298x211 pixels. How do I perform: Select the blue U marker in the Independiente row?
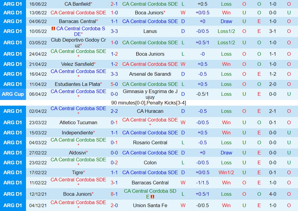point(244,133)
